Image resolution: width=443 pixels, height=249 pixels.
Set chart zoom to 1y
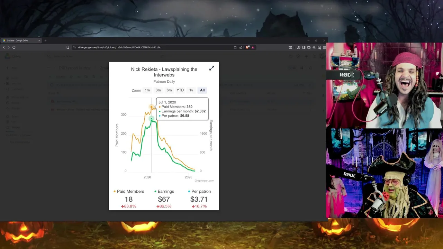tap(191, 90)
